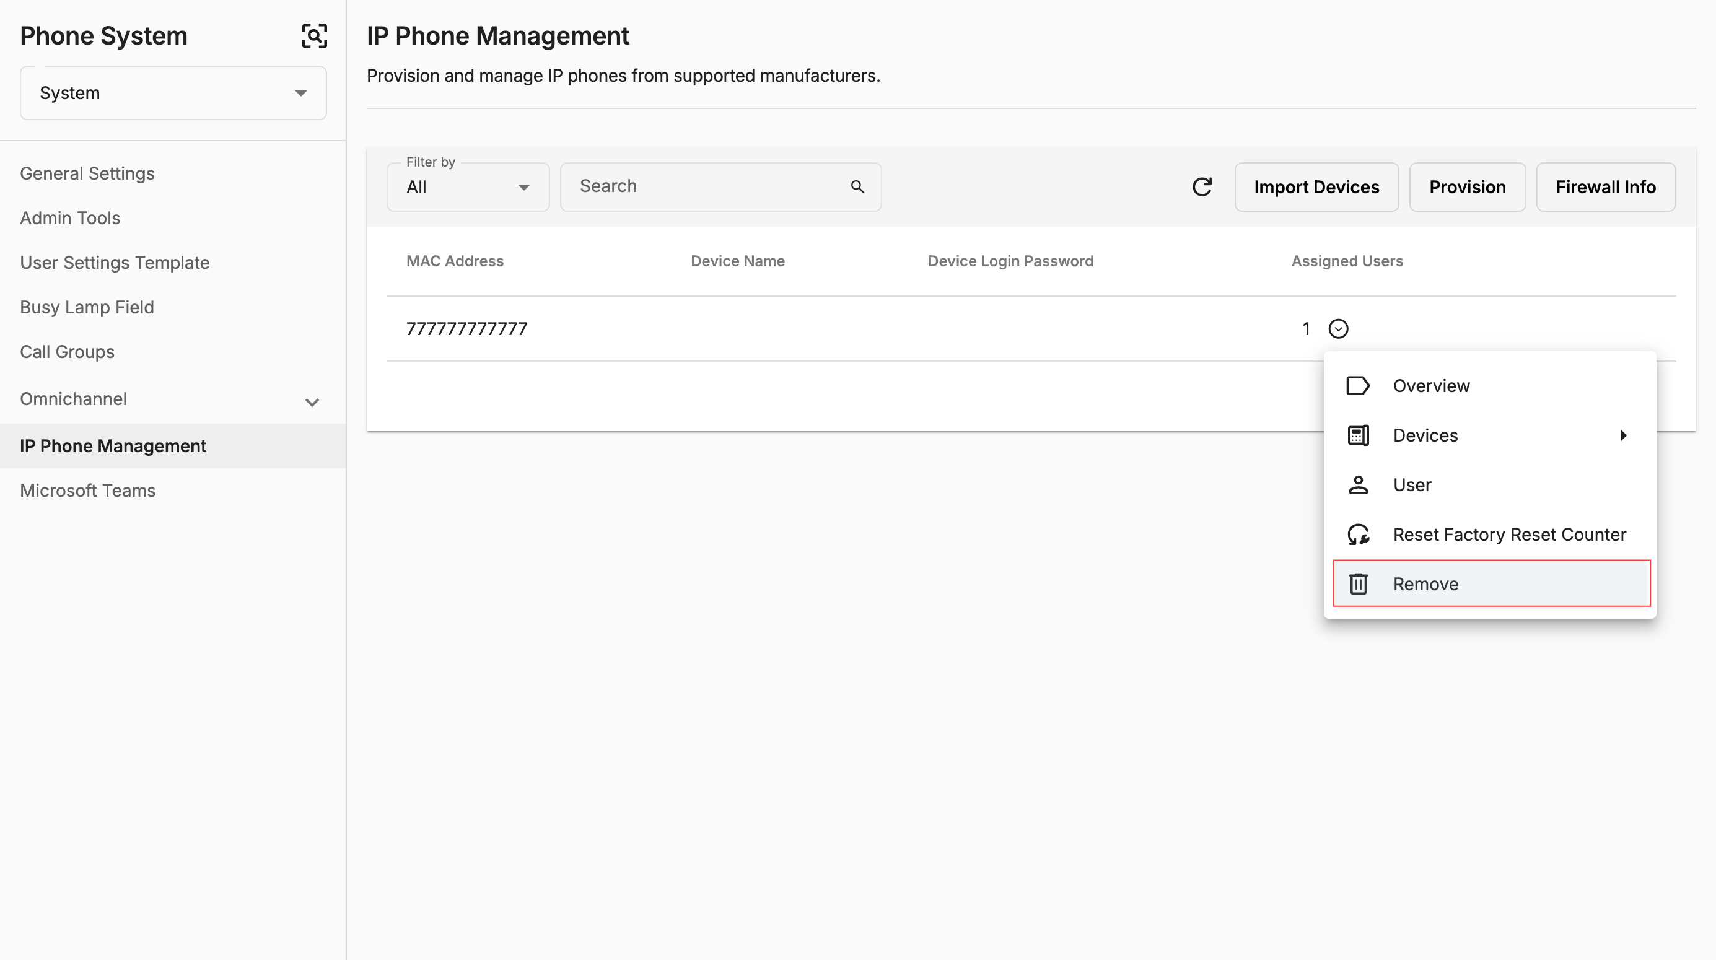1716x960 pixels.
Task: Click the Assigned Users column header
Action: [x=1347, y=261]
